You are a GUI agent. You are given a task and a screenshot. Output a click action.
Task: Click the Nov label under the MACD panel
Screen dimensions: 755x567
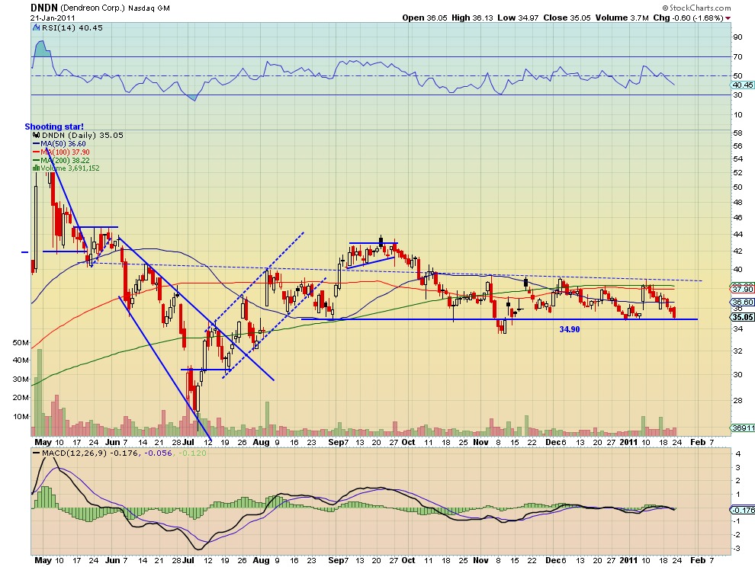tap(480, 560)
